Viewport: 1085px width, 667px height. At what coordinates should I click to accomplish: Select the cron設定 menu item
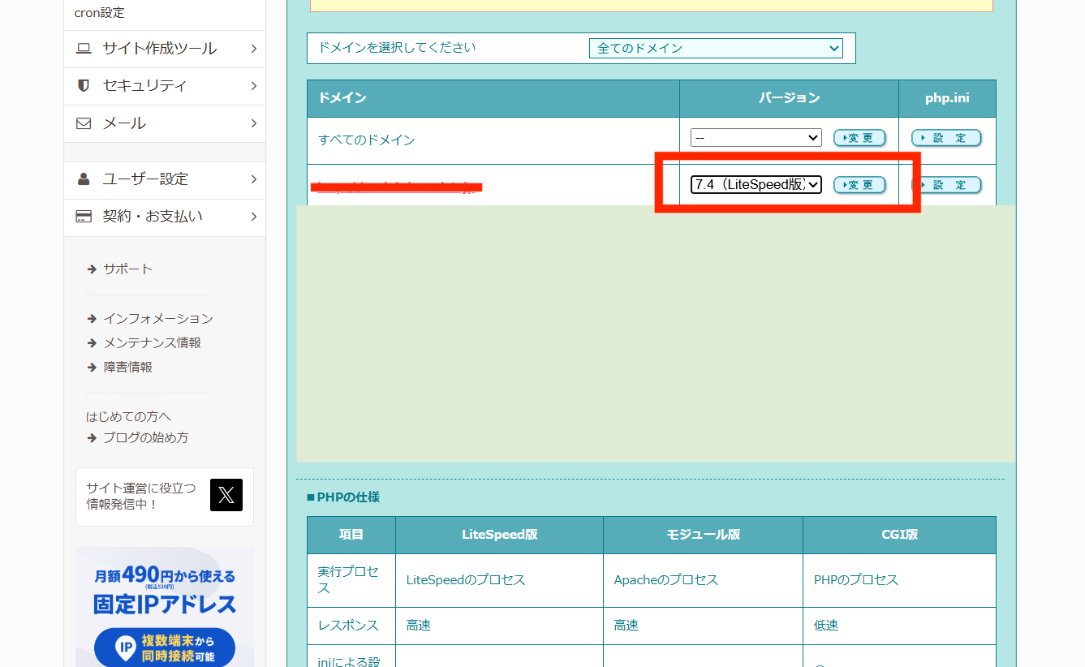(100, 12)
